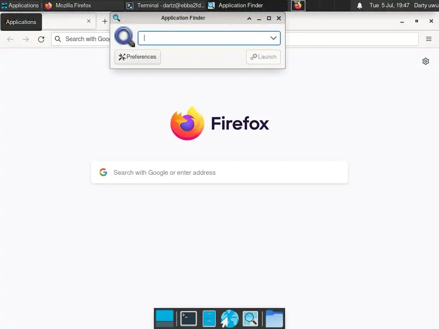Open the home folder icon in the dock
Image resolution: width=439 pixels, height=329 pixels.
coord(274,318)
